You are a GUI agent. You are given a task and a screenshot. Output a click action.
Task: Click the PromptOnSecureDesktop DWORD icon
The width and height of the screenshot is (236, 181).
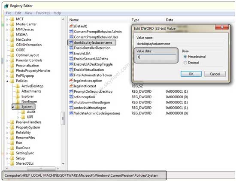(71, 91)
